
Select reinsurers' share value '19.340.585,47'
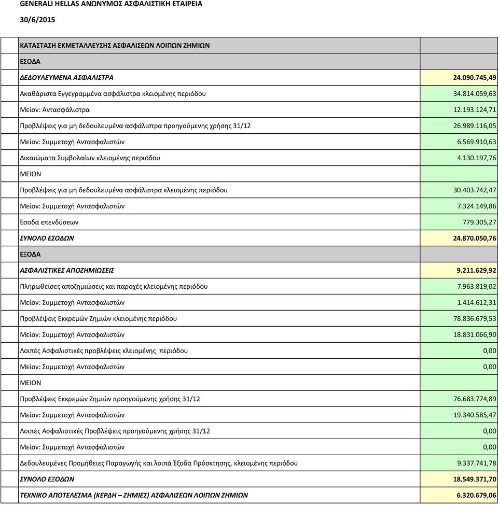point(475,415)
